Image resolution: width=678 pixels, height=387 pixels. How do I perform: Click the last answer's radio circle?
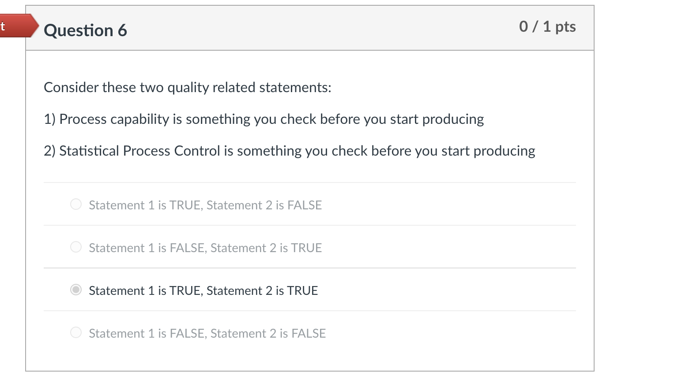coord(76,332)
